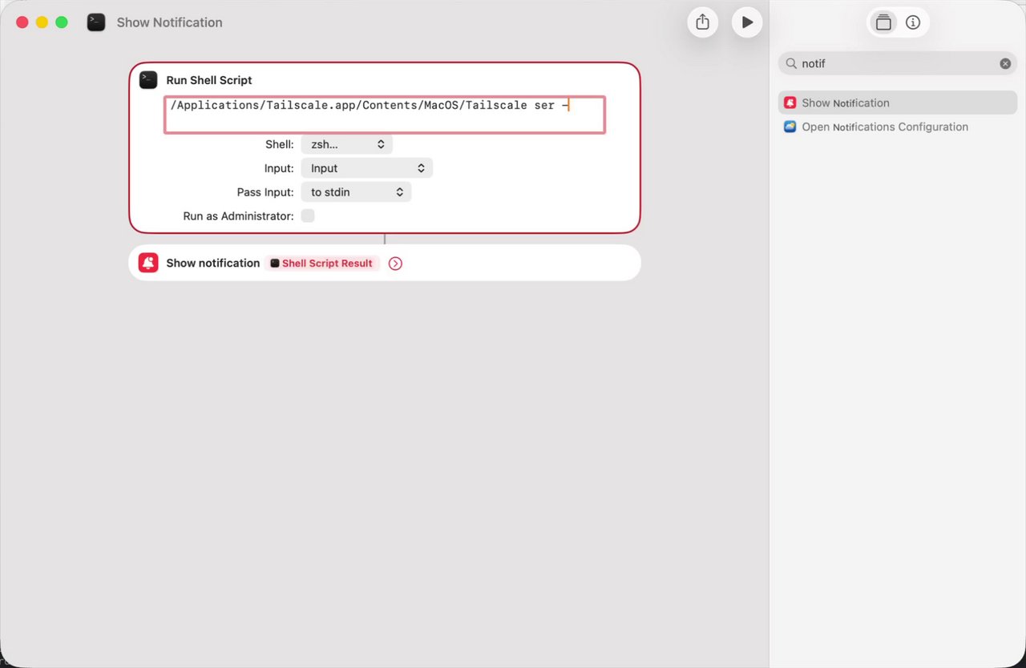The image size is (1026, 668).
Task: Expand Show notification options chevron
Action: point(395,263)
